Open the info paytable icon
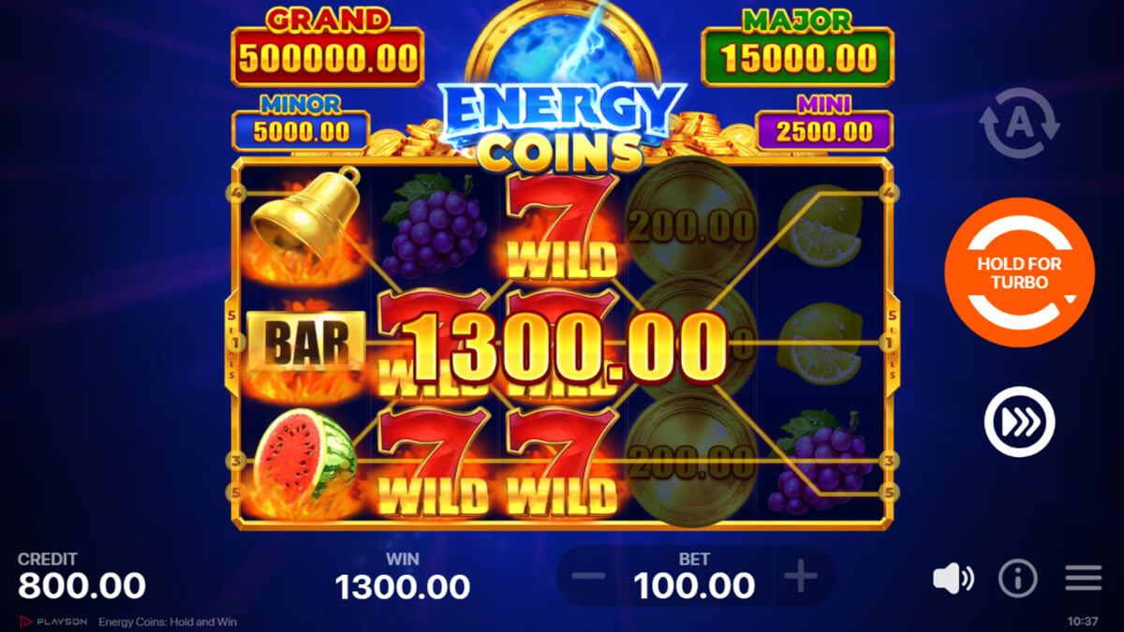Image resolution: width=1124 pixels, height=632 pixels. coord(1018,580)
